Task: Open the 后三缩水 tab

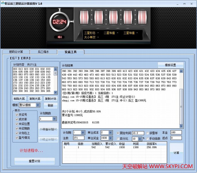Action: click(x=43, y=52)
